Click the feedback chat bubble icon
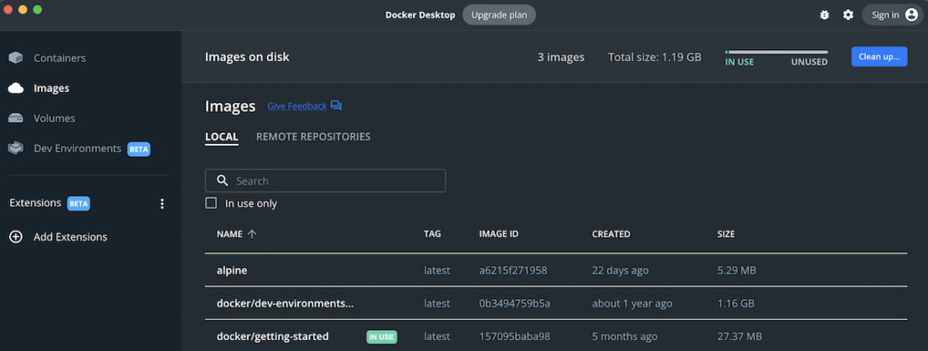Screen dimensions: 928x351 [x=336, y=106]
